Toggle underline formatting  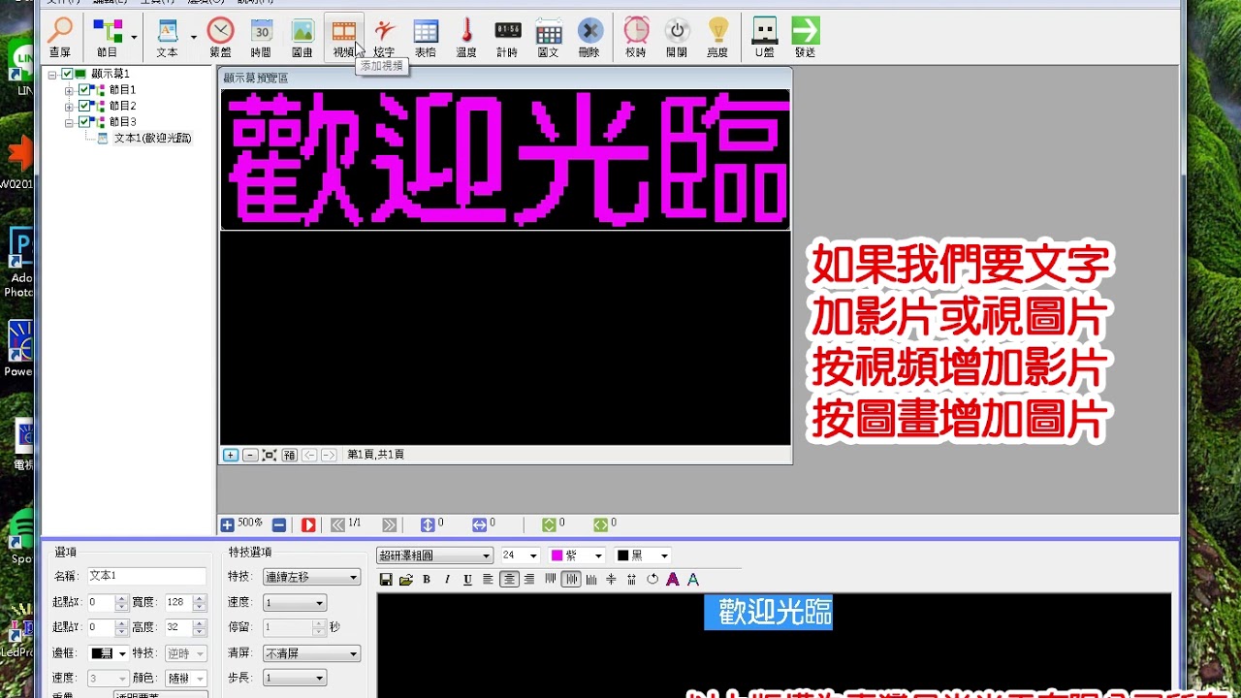coord(467,580)
